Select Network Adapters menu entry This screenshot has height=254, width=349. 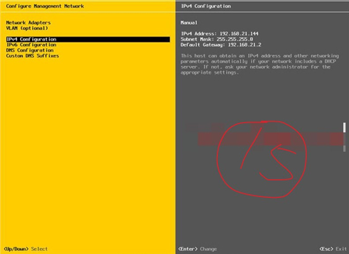click(28, 23)
